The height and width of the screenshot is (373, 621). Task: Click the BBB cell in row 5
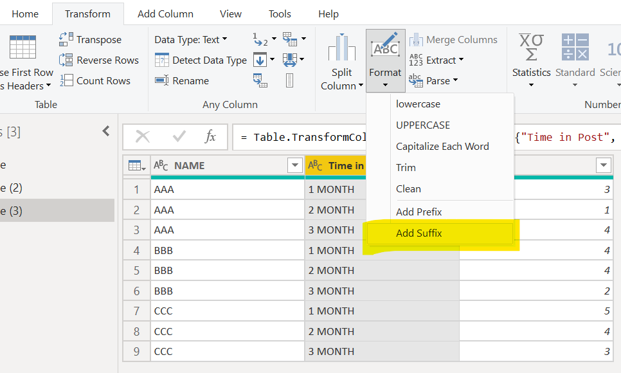[x=228, y=270]
